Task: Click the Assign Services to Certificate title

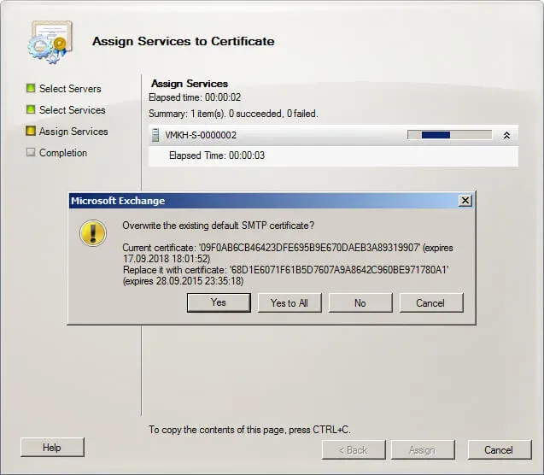Action: click(x=183, y=41)
